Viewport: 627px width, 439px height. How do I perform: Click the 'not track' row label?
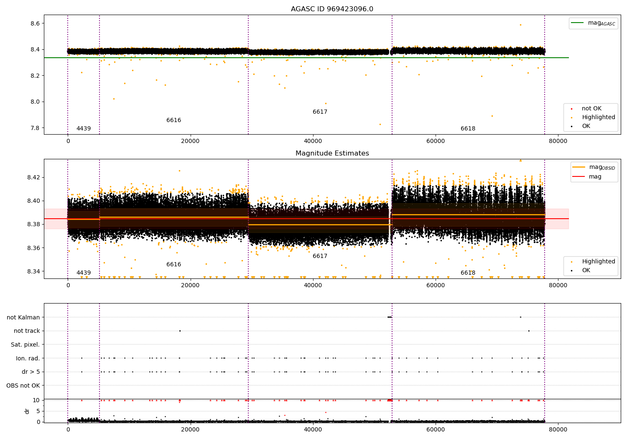click(27, 331)
